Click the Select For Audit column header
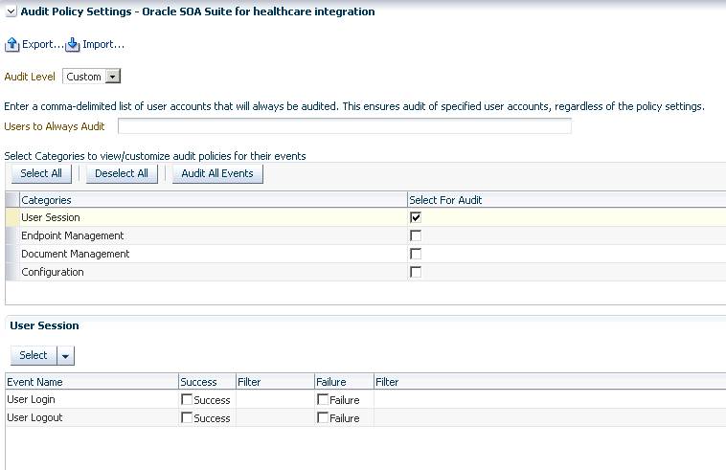 click(x=567, y=200)
